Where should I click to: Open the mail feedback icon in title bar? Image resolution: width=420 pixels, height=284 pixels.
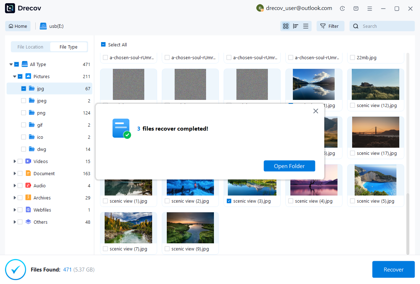point(356,9)
